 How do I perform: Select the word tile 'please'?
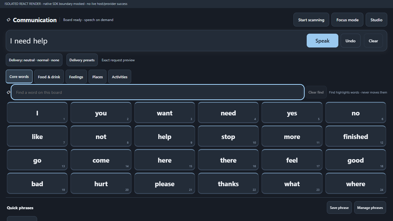(x=165, y=183)
